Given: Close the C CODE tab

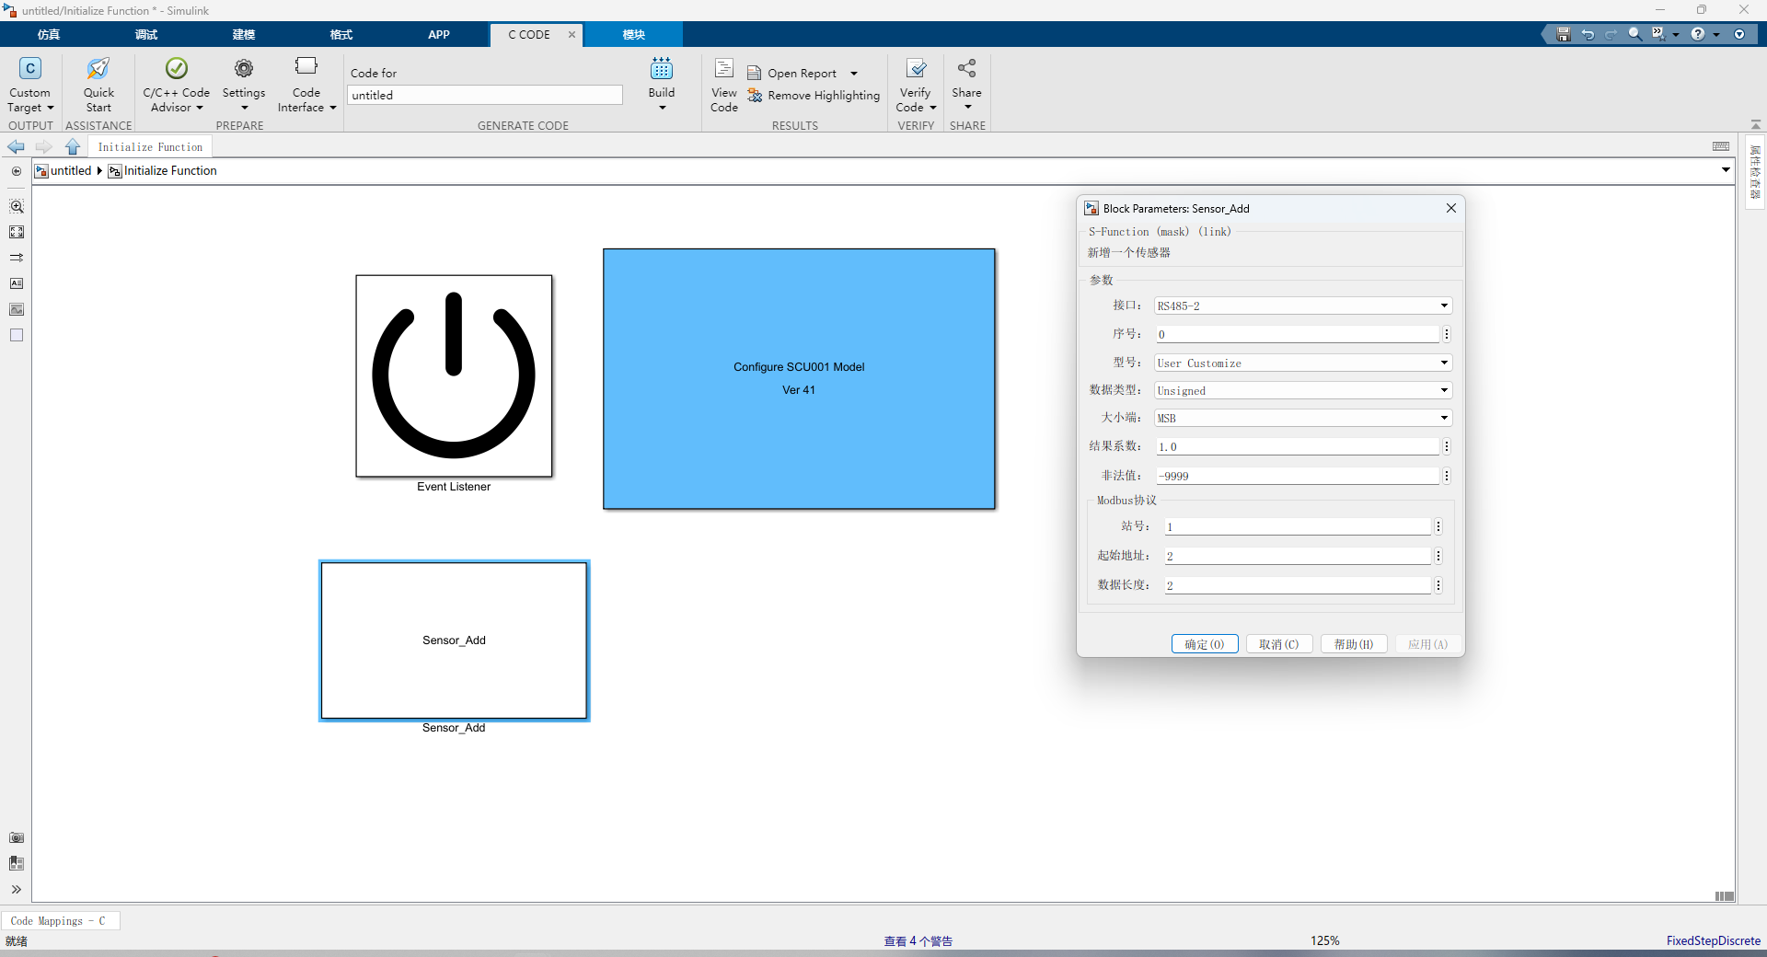Looking at the screenshot, I should coord(572,35).
